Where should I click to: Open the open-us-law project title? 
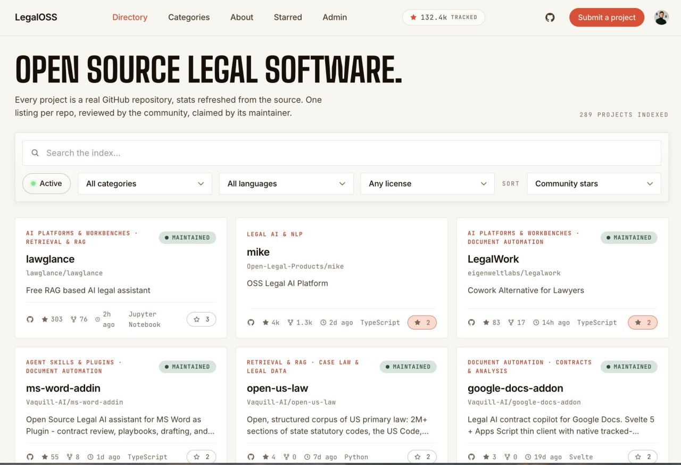pos(277,388)
